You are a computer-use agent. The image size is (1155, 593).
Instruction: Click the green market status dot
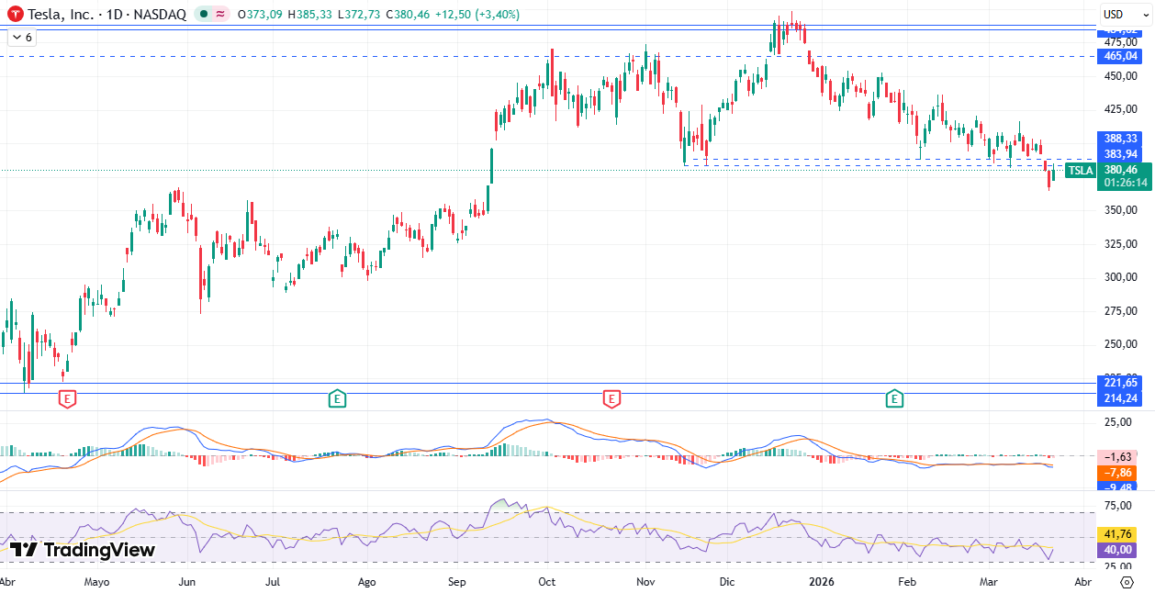(203, 15)
